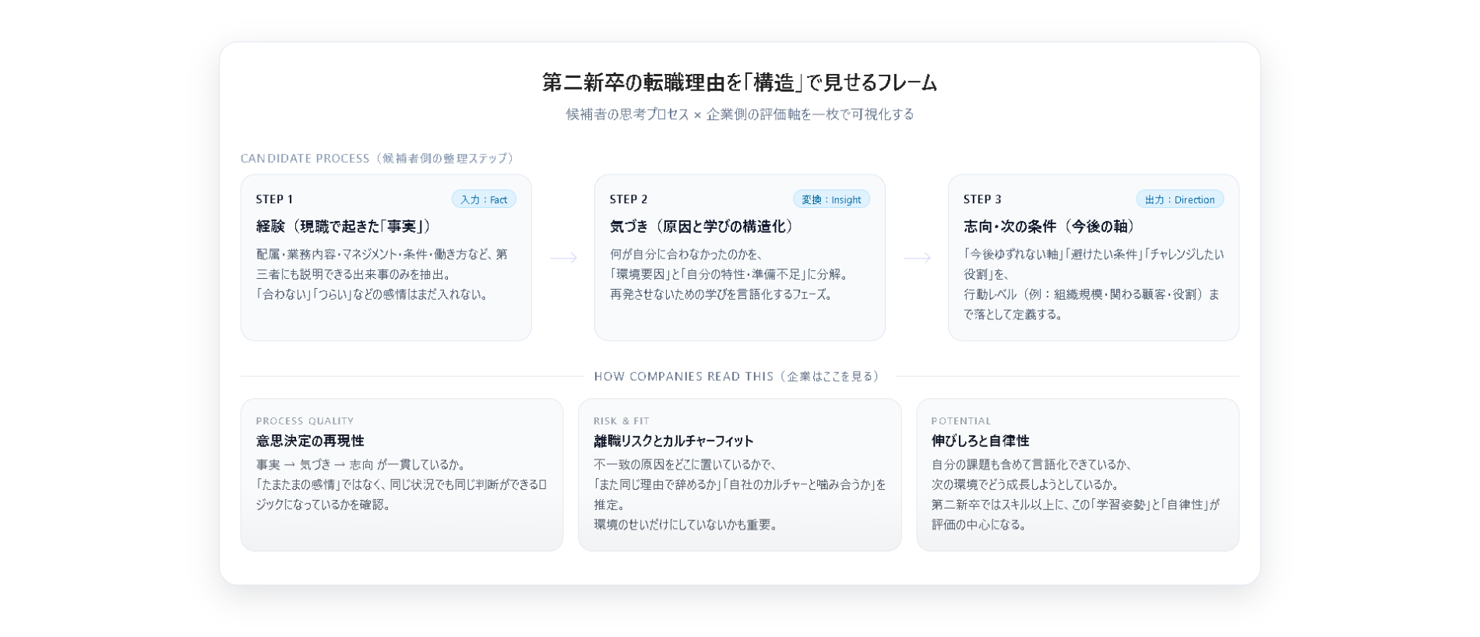1480x637 pixels.
Task: Click the STEP 2 label
Action: pos(628,199)
